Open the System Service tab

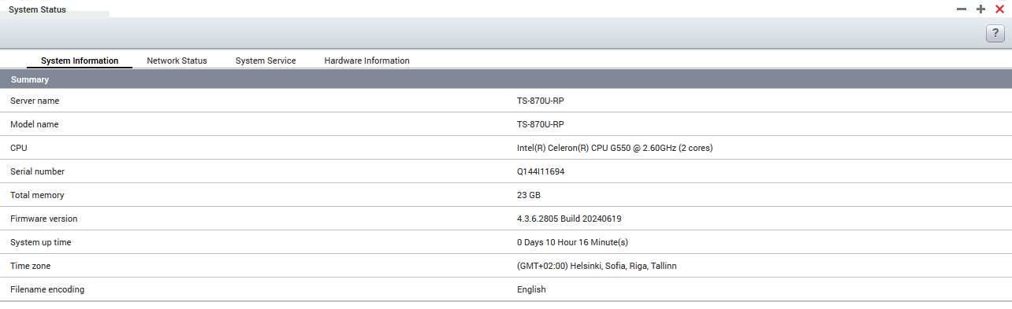point(266,61)
